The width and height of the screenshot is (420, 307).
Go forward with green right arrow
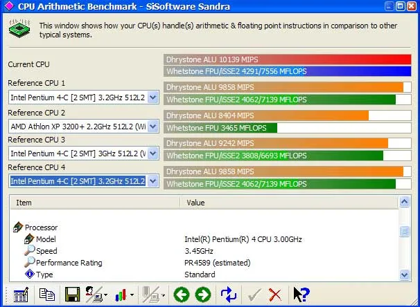203,295
